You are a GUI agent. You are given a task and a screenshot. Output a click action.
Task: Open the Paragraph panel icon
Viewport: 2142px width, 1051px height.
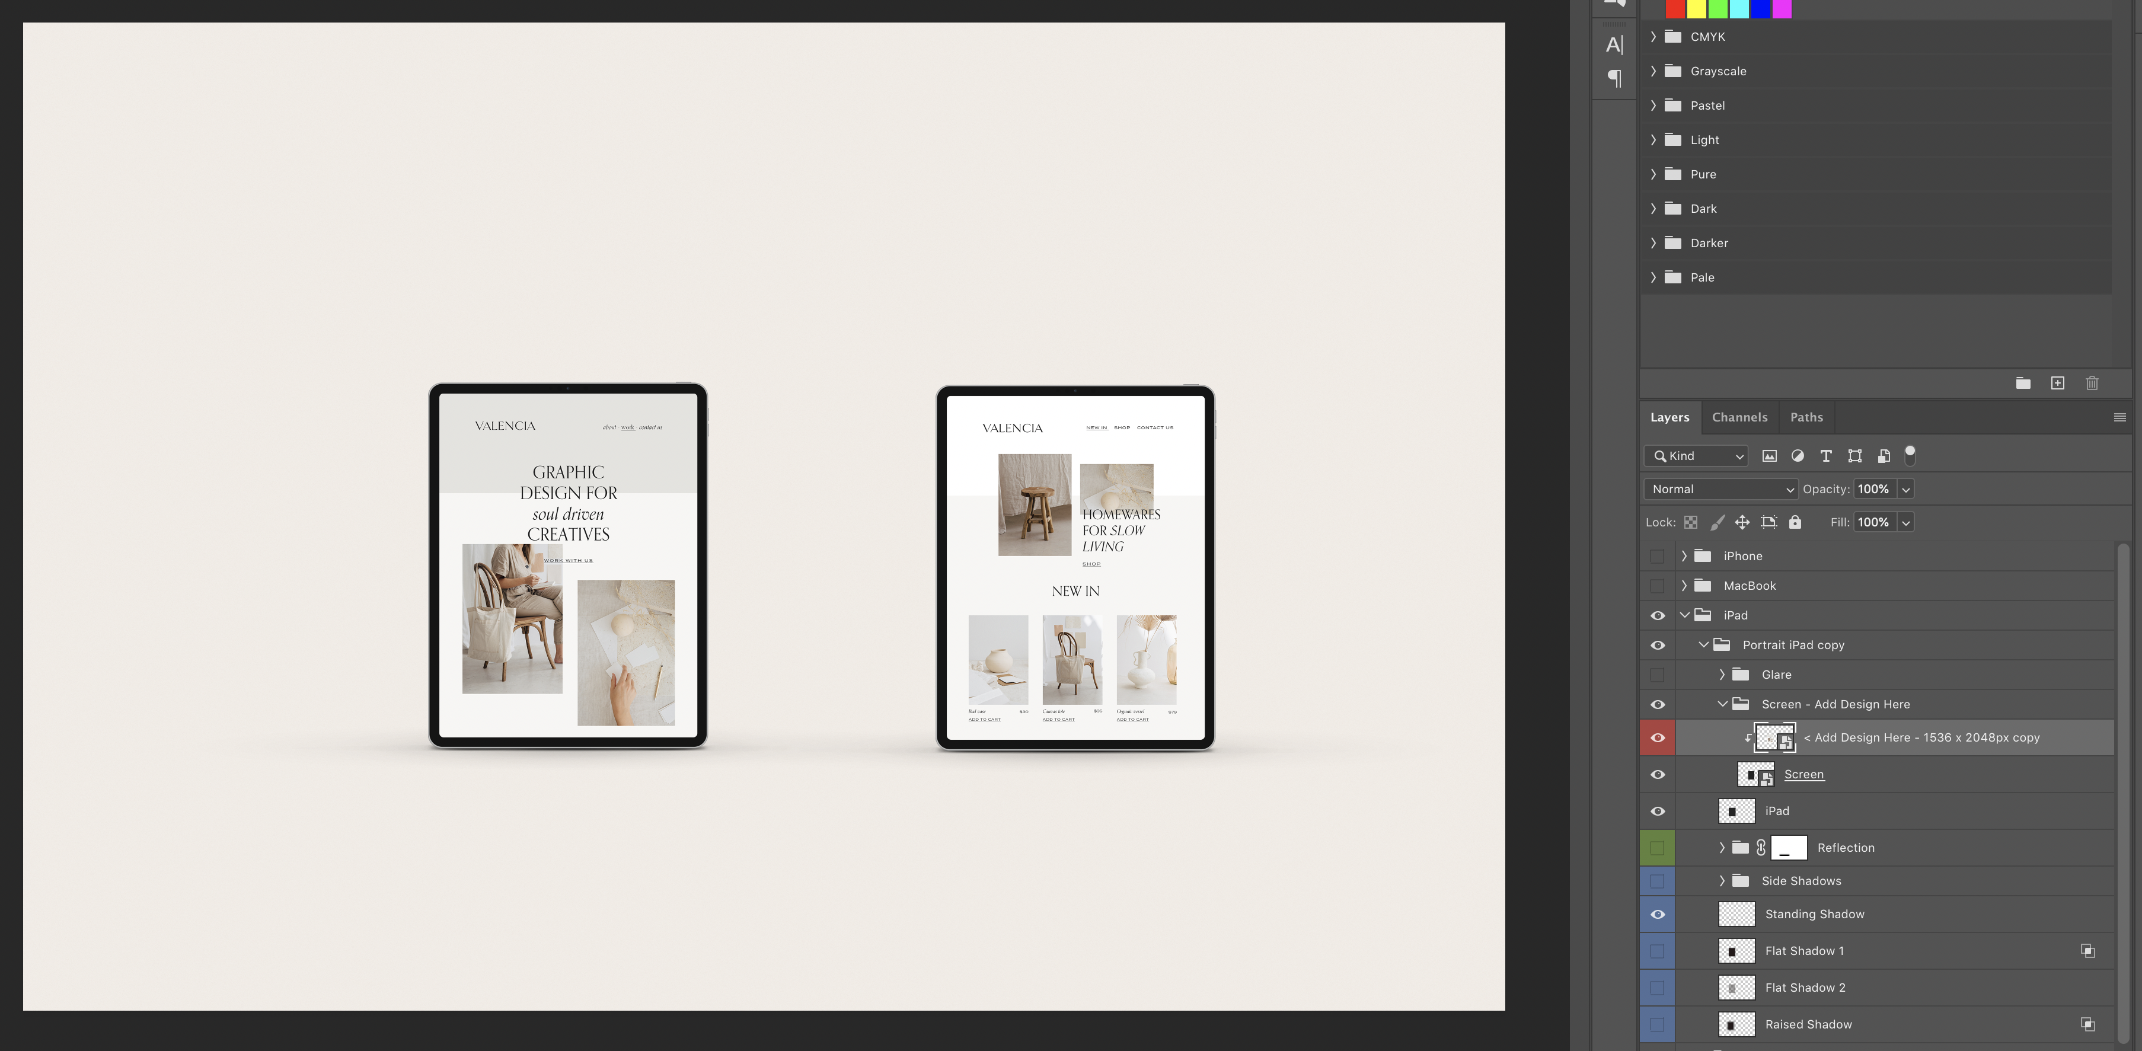[x=1614, y=79]
